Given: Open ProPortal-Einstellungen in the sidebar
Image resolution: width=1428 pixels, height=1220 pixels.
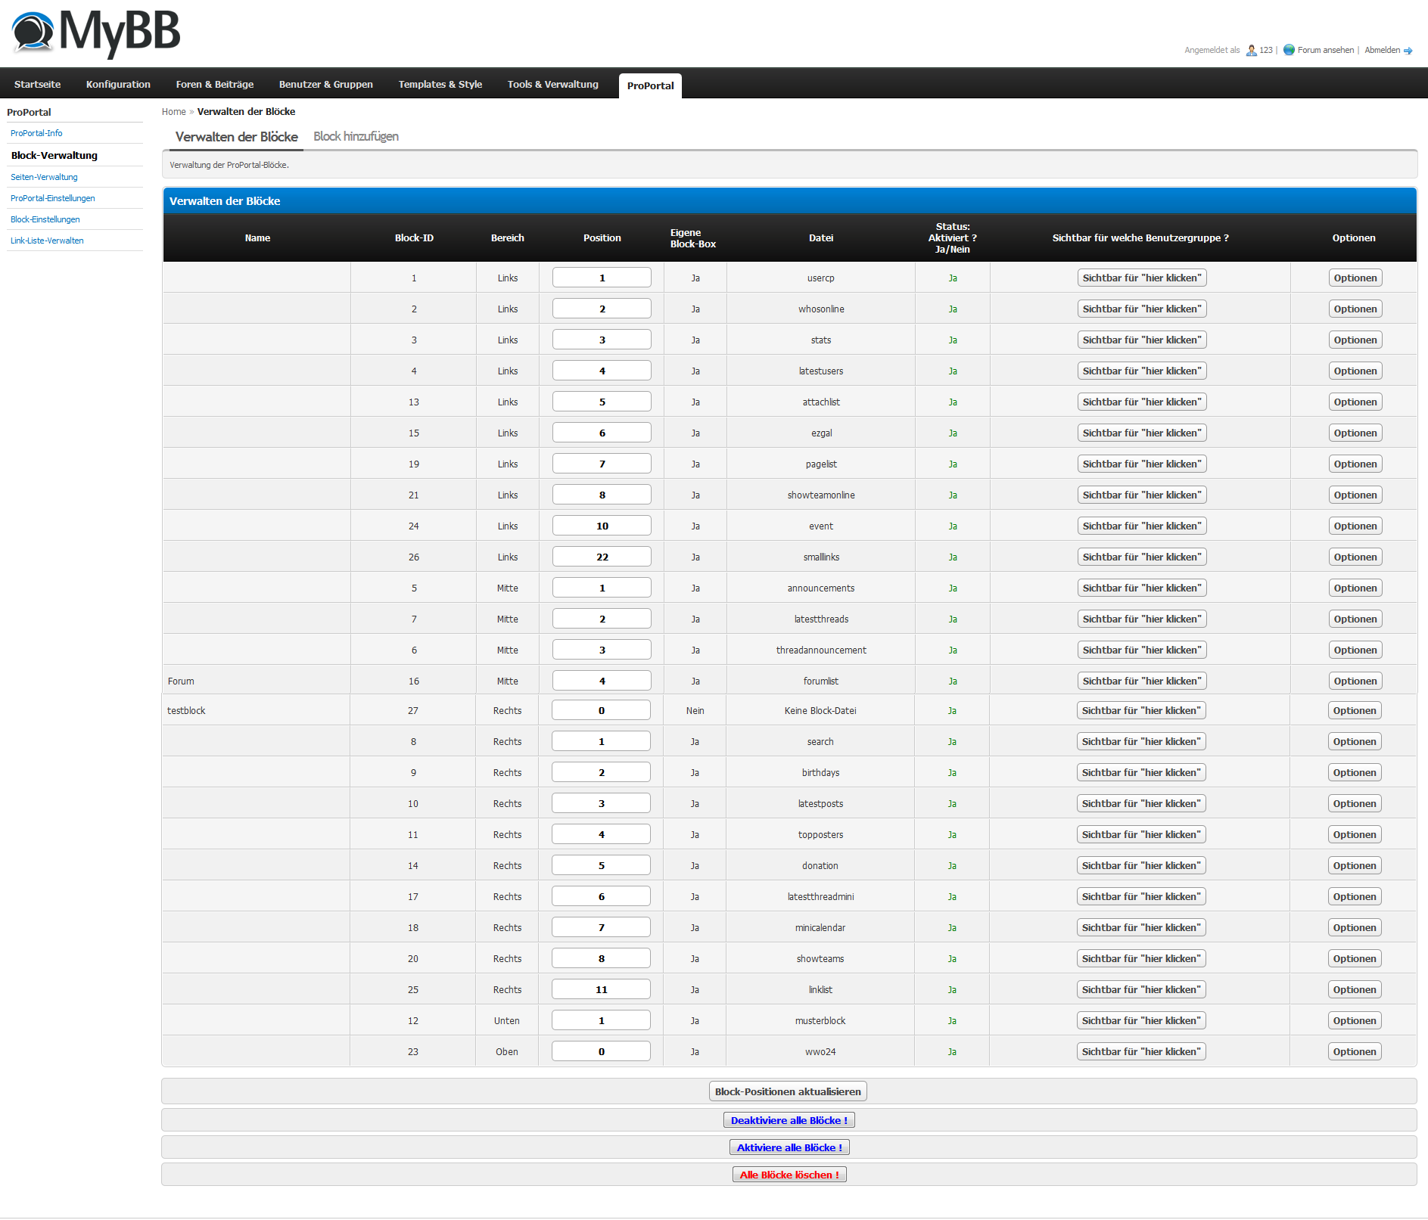Looking at the screenshot, I should pos(53,198).
